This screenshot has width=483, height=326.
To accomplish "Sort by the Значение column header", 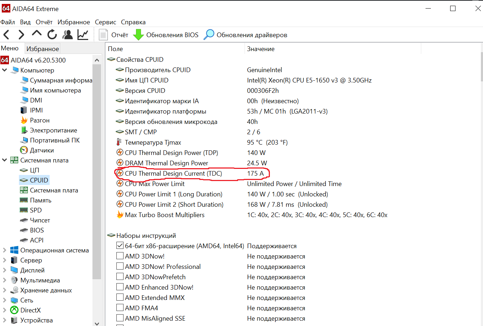I will [333, 49].
